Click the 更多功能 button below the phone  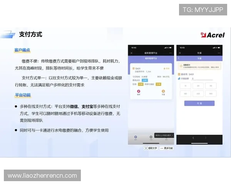click(166, 148)
